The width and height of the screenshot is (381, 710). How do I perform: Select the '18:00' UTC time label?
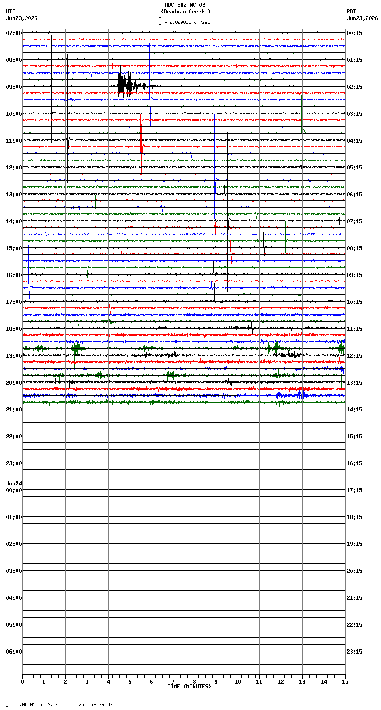(14, 329)
